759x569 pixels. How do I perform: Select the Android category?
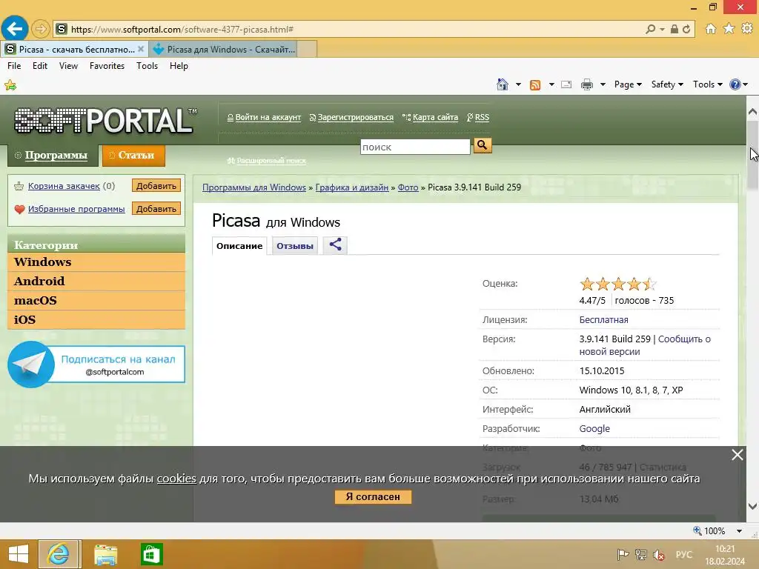click(x=96, y=281)
